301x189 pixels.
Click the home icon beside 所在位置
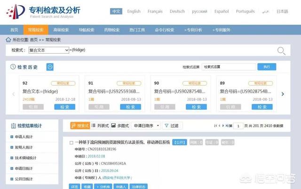click(x=8, y=40)
